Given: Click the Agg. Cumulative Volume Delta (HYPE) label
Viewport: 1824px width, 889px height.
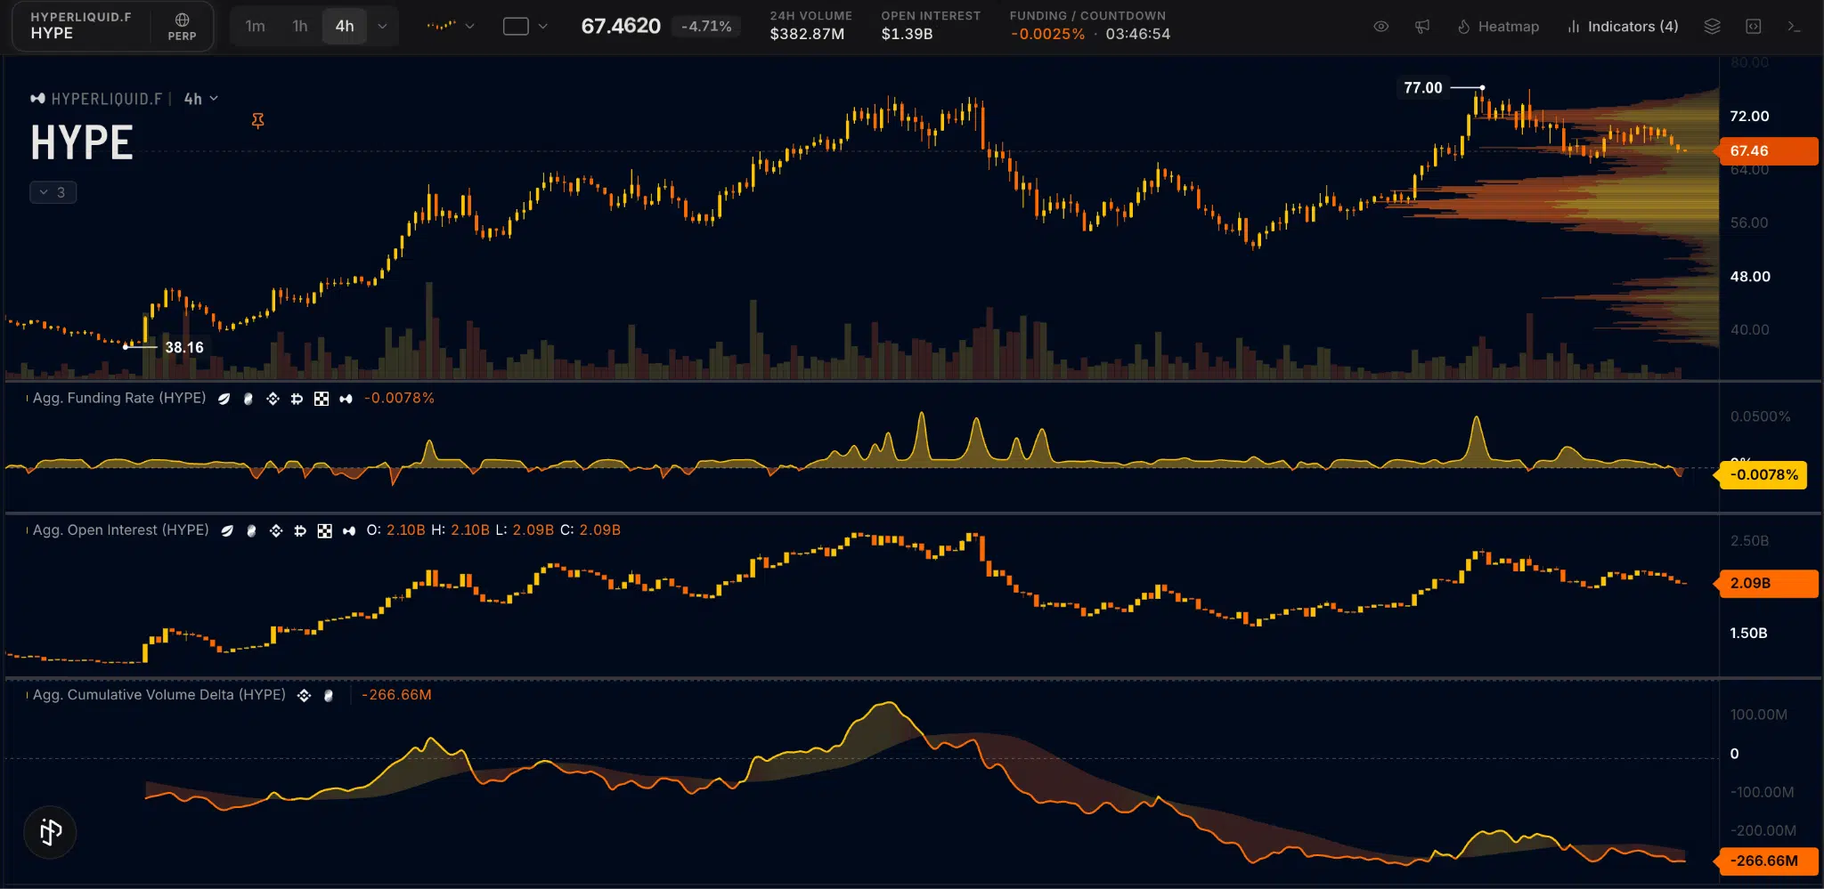Looking at the screenshot, I should 159,694.
